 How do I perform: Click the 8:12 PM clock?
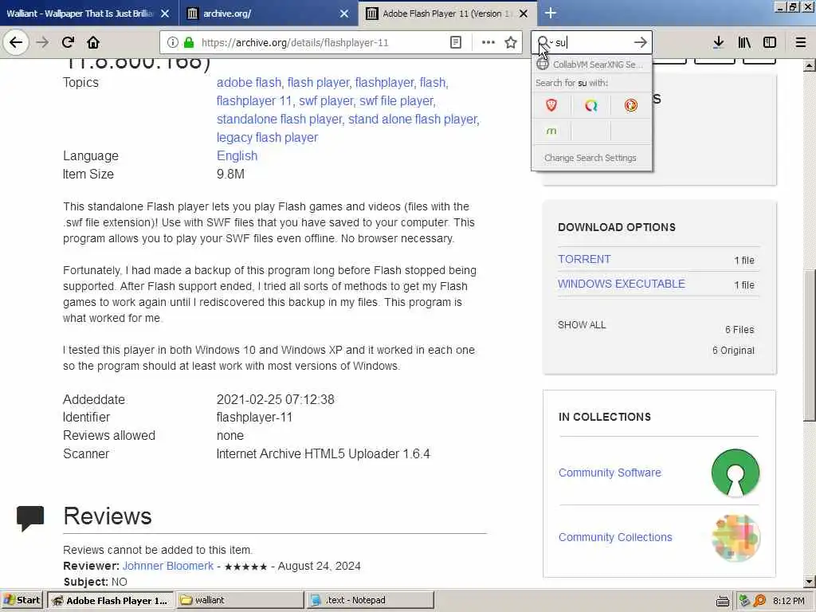click(788, 601)
